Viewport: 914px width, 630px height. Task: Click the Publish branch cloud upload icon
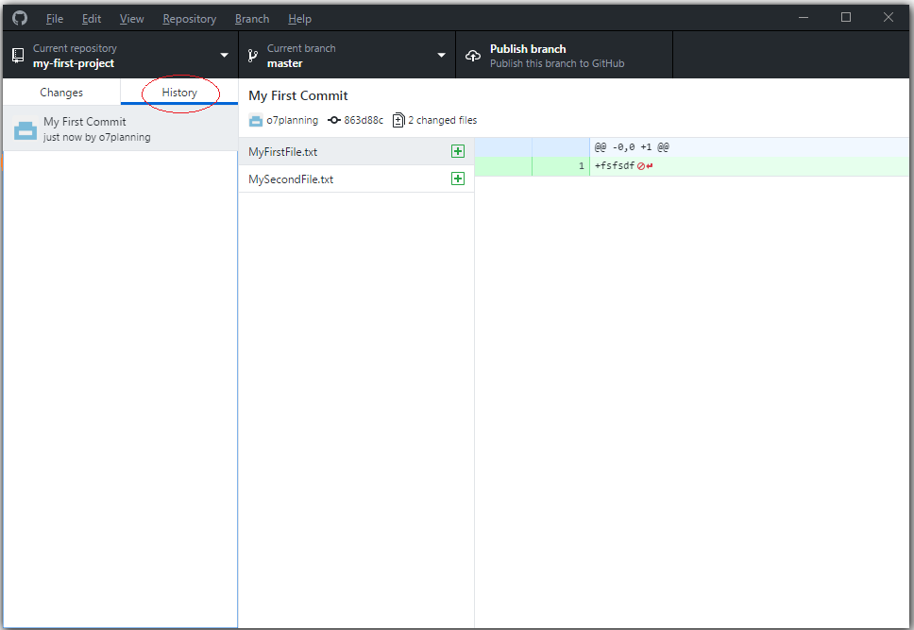pos(473,56)
